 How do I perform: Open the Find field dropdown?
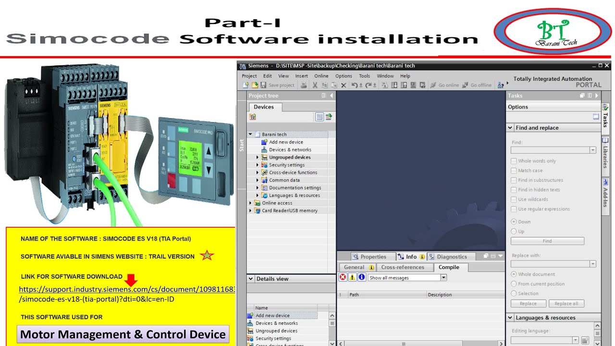pyautogui.click(x=593, y=150)
